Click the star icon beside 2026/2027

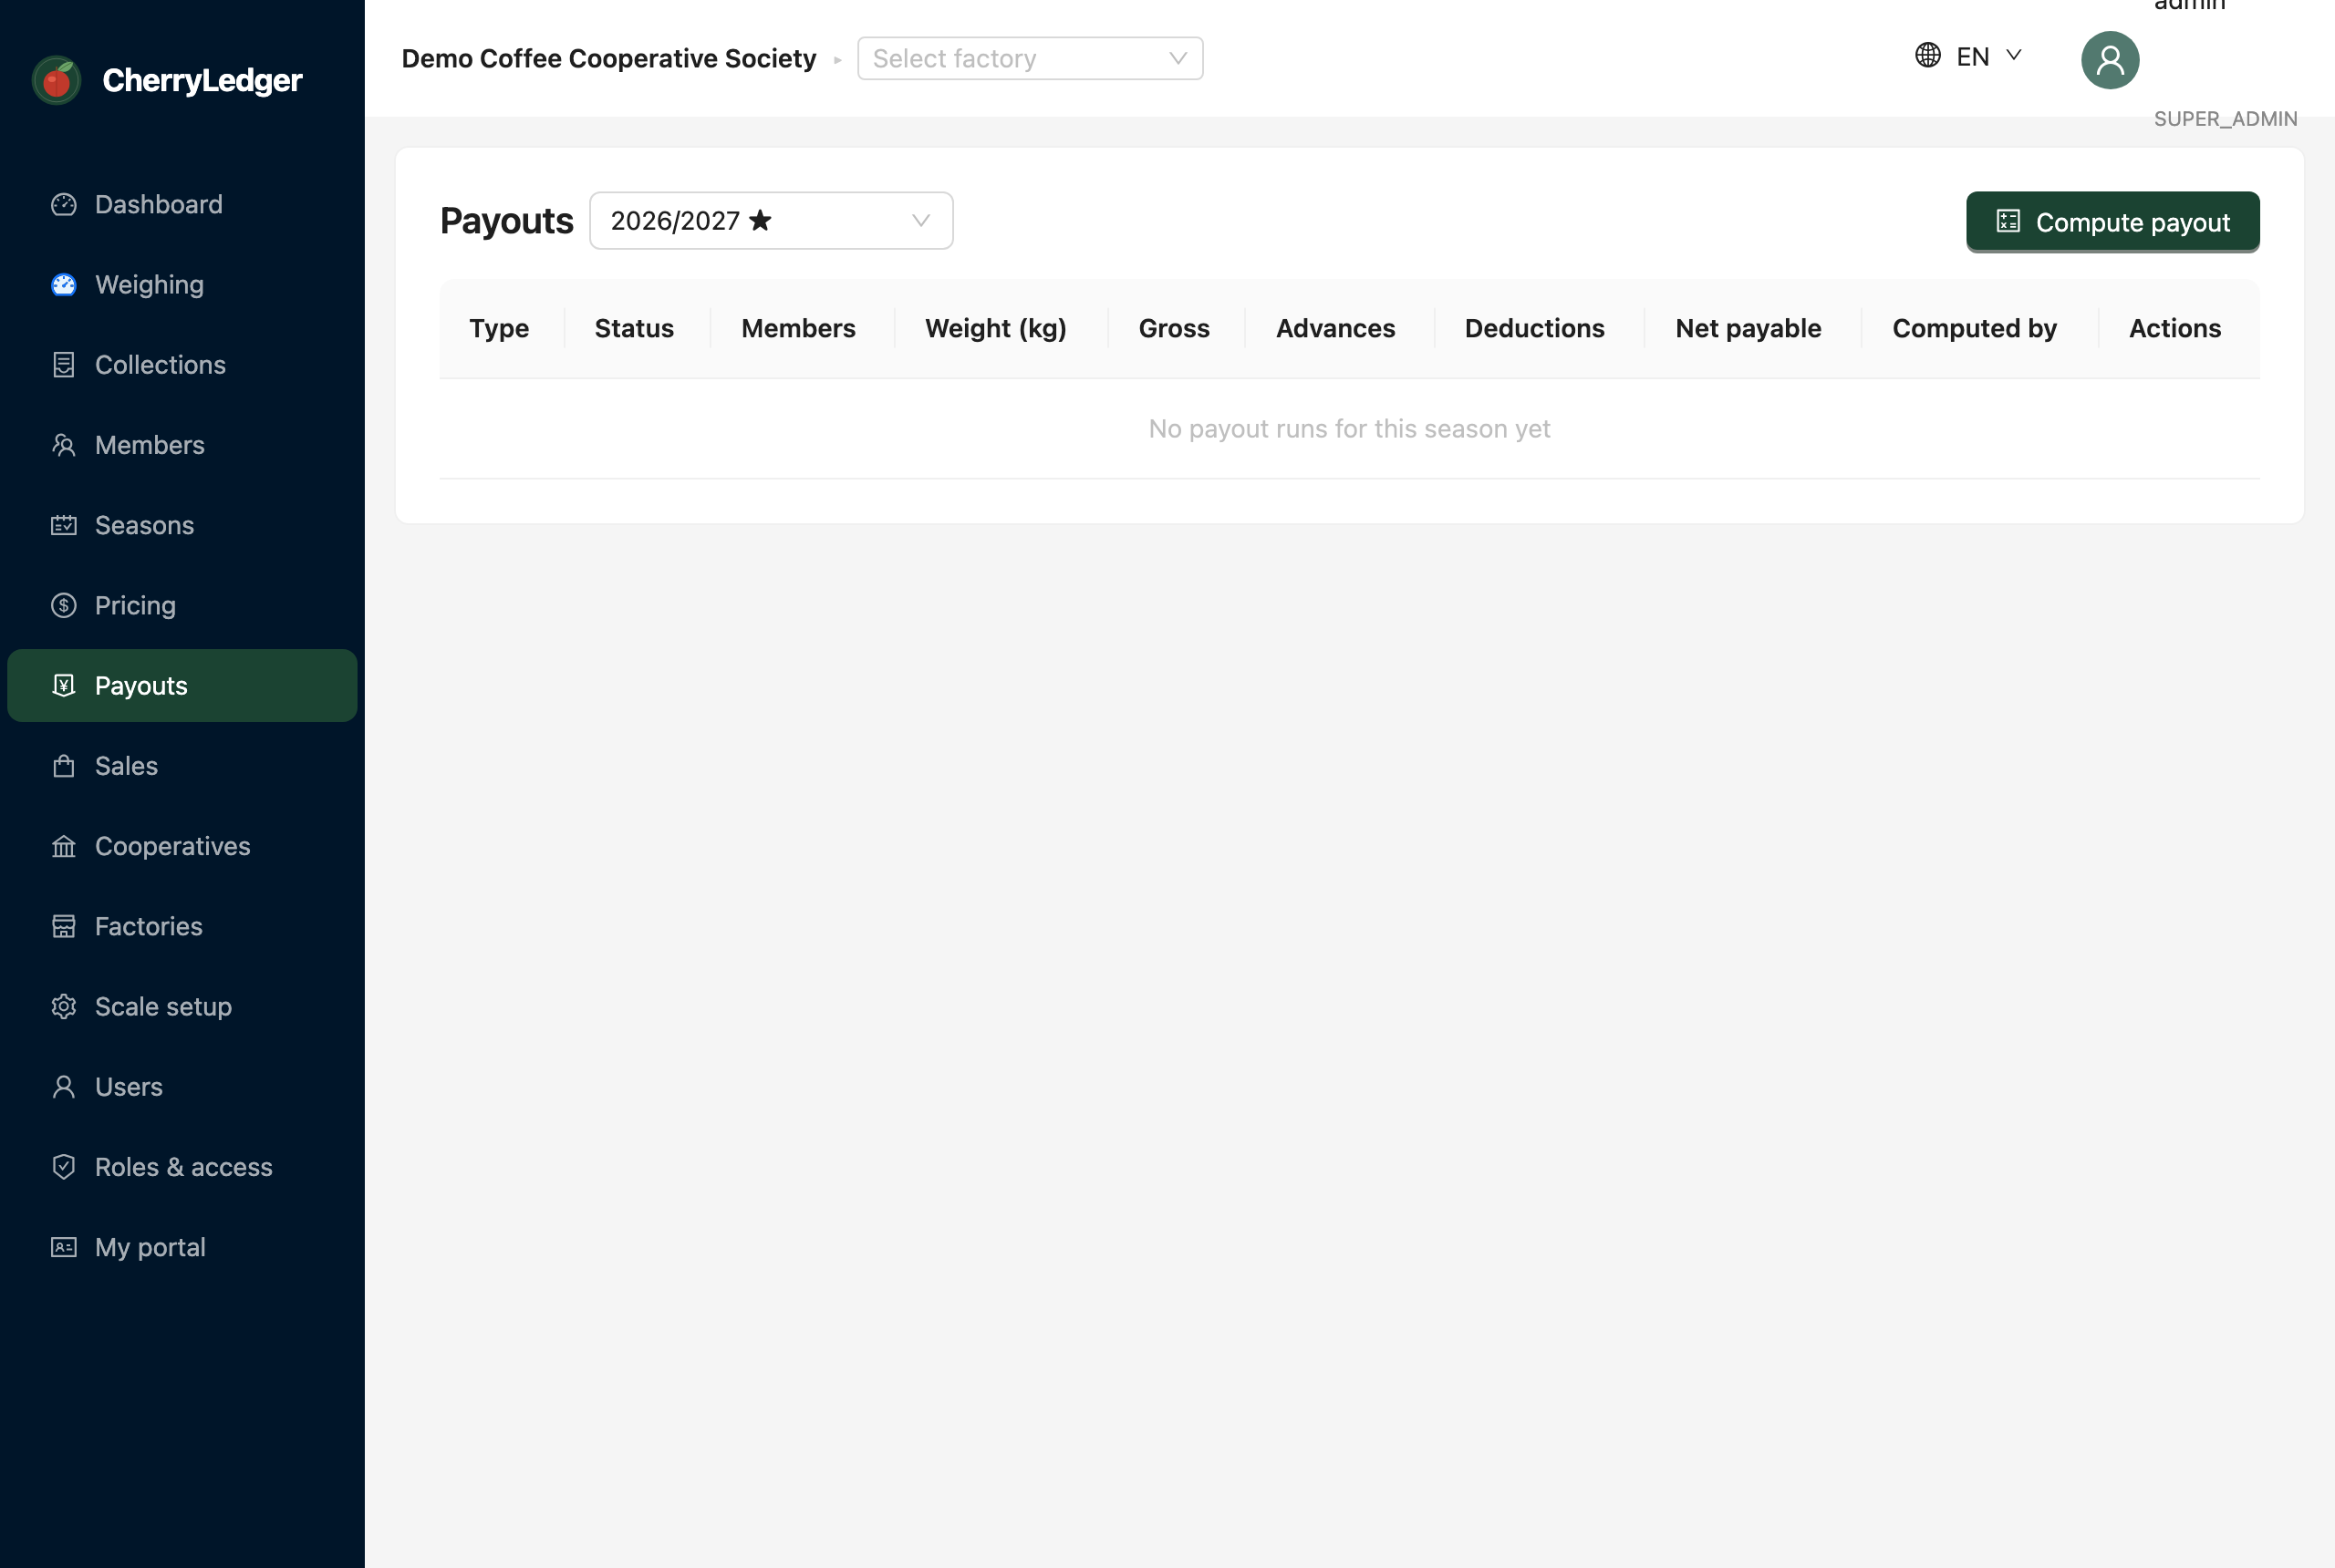[761, 220]
